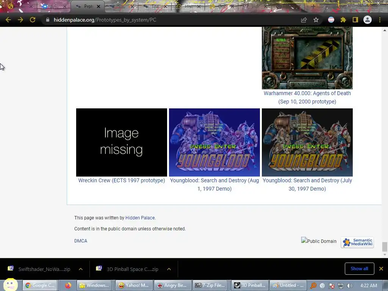
Task: View site security lock info
Action: pos(48,20)
